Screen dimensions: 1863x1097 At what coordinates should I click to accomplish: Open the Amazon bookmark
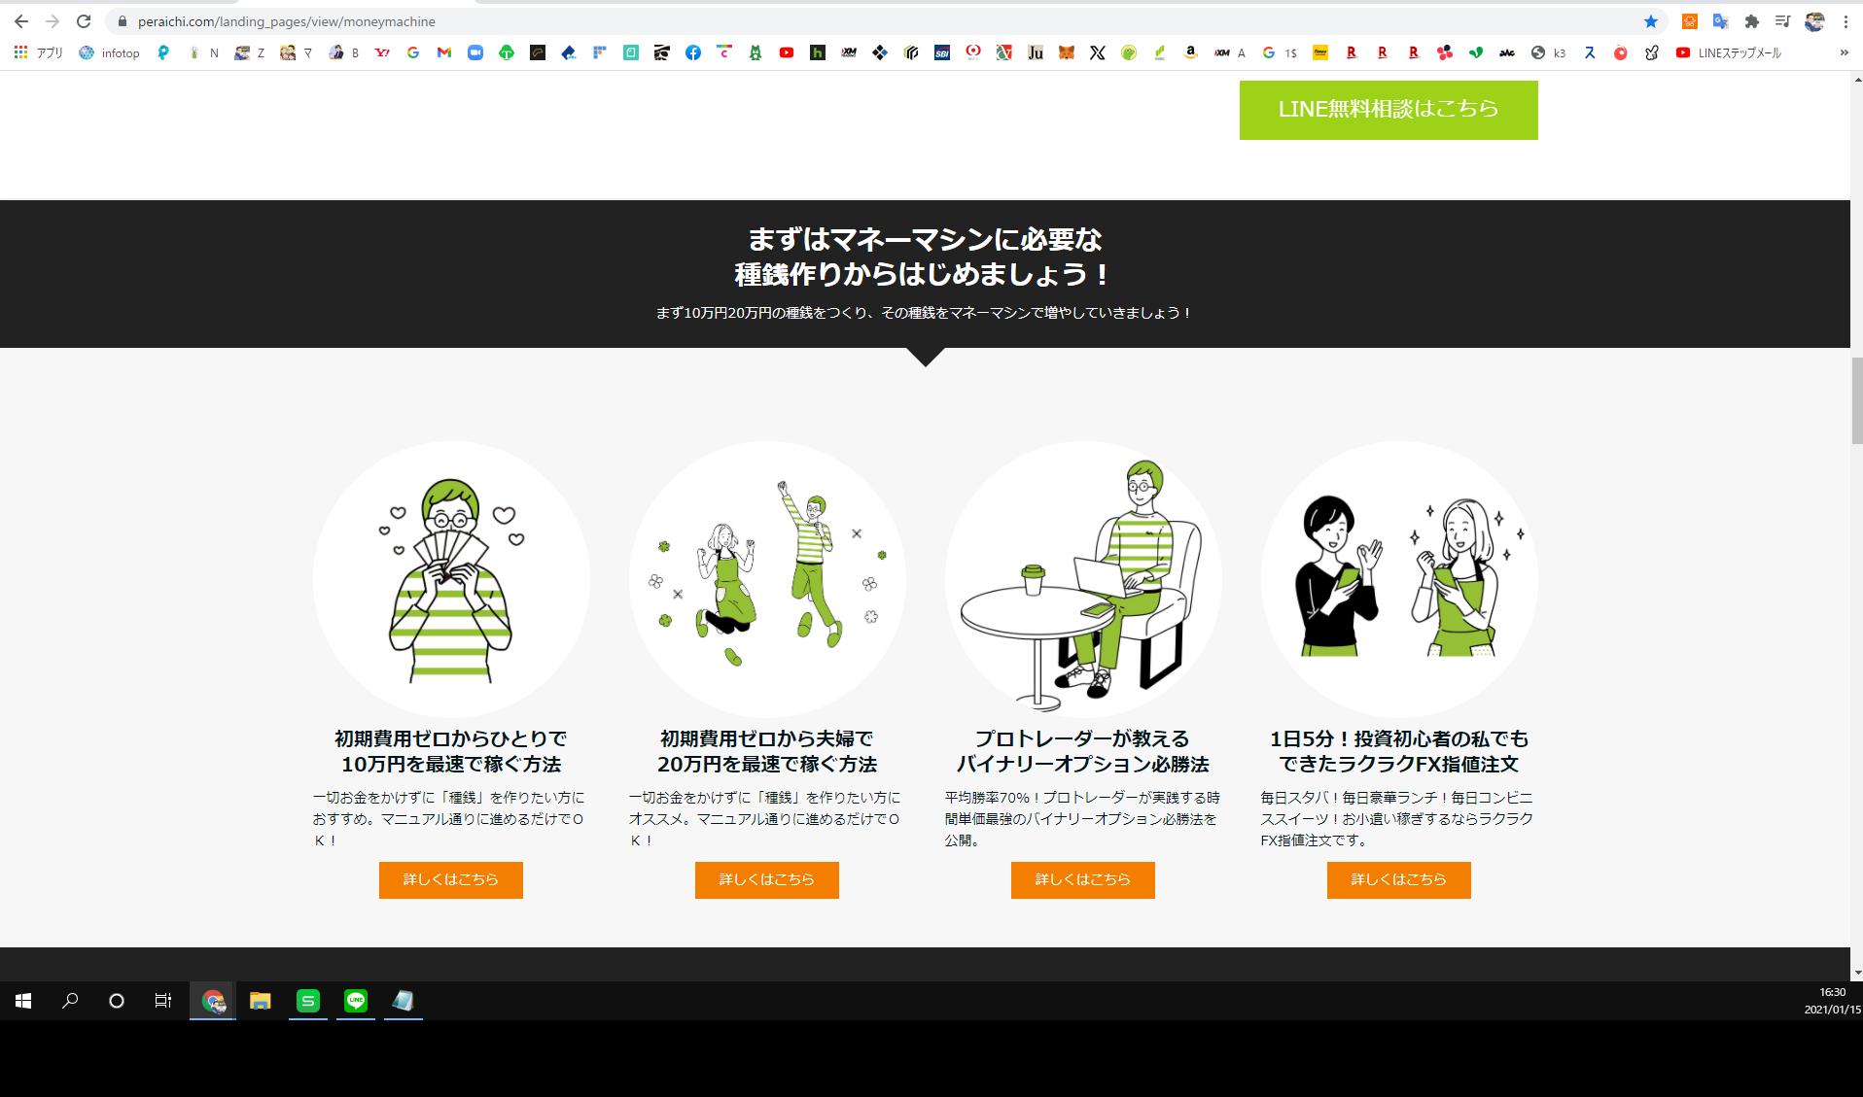pyautogui.click(x=1191, y=52)
